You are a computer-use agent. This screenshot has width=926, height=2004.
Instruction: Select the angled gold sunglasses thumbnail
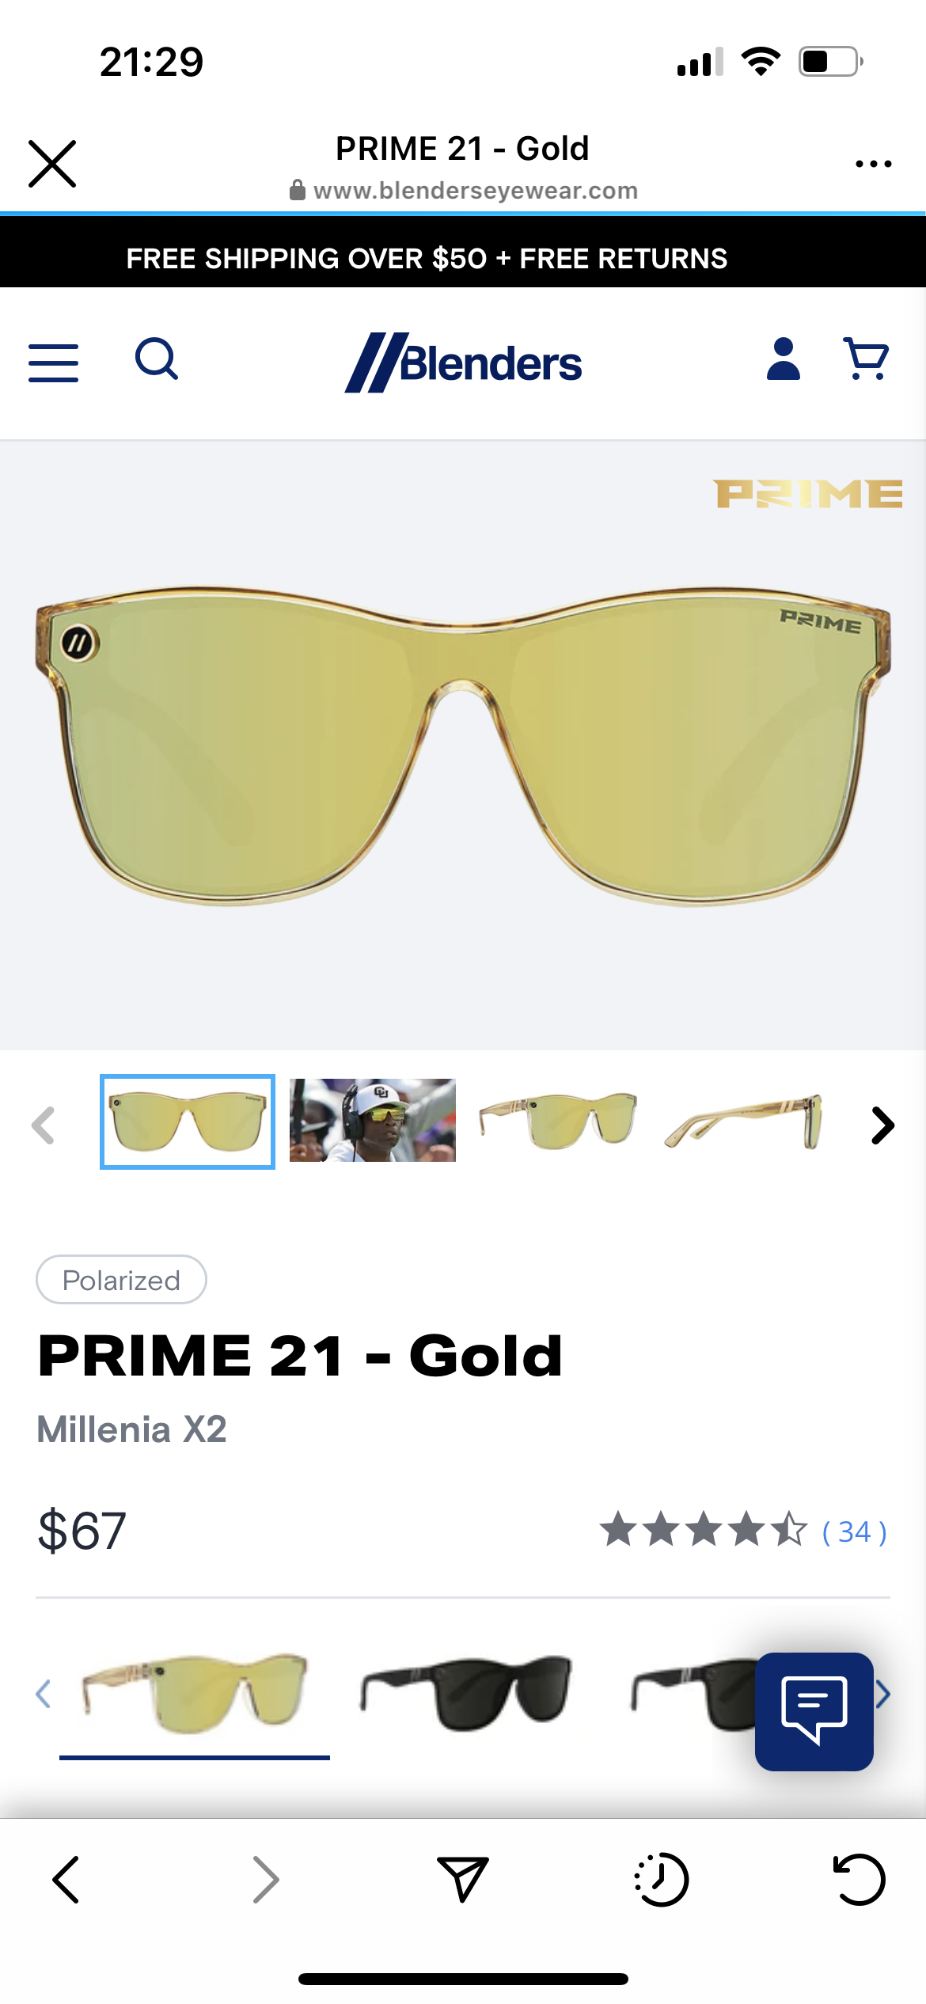pos(558,1121)
